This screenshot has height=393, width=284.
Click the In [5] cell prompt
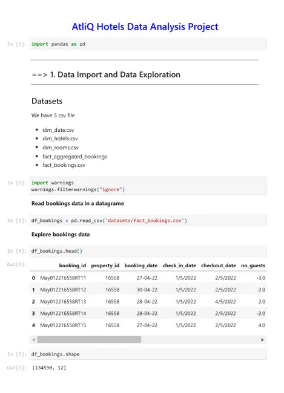coord(17,354)
